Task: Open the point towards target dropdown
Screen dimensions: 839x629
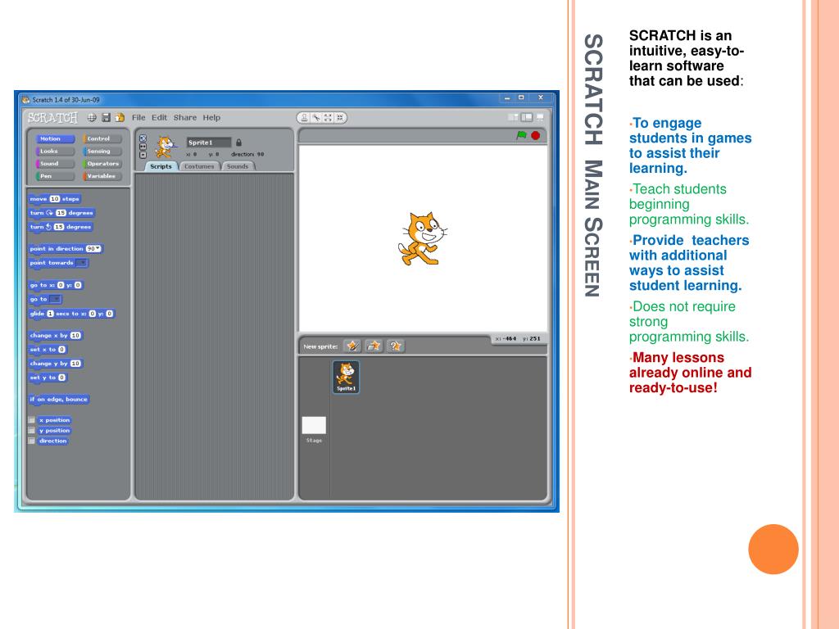Action: 81,263
